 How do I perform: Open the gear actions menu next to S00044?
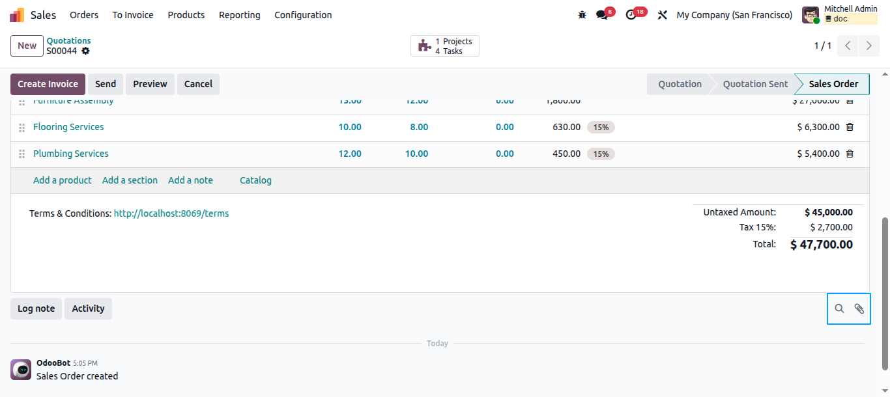[86, 51]
